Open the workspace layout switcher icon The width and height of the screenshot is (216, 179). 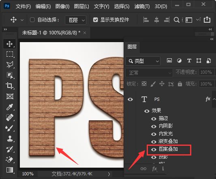(189, 20)
